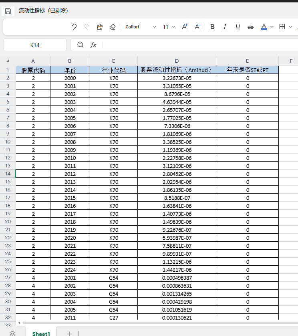Click the horizontal scrollbar left arrow

coord(19,323)
